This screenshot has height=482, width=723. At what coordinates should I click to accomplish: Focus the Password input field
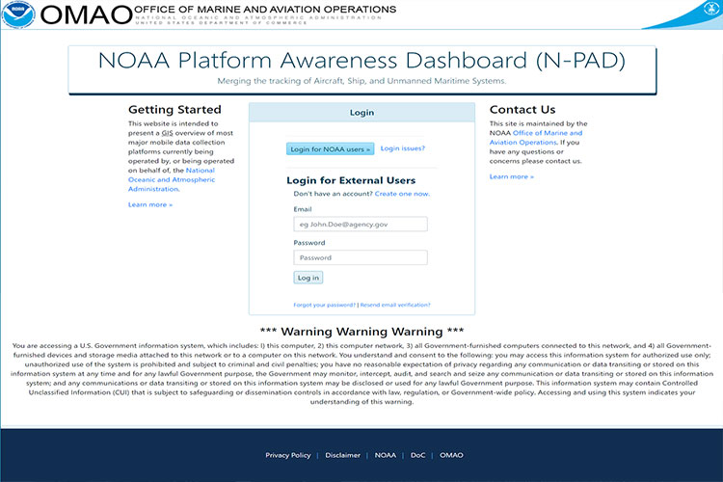[361, 257]
